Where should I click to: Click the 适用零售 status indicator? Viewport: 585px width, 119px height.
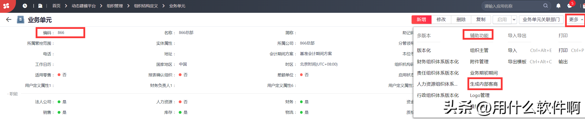(x=59, y=75)
